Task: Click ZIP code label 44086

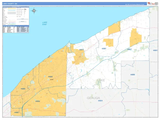Action: coord(132,74)
